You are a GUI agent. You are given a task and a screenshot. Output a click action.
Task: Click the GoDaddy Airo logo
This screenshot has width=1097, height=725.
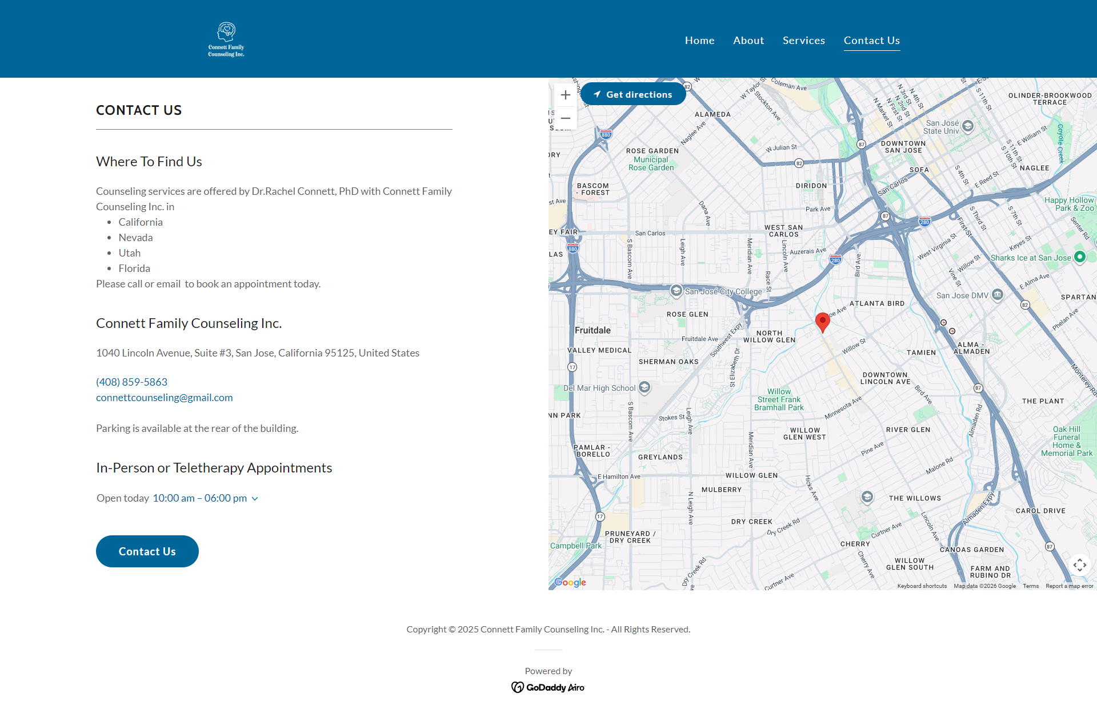[x=548, y=687]
